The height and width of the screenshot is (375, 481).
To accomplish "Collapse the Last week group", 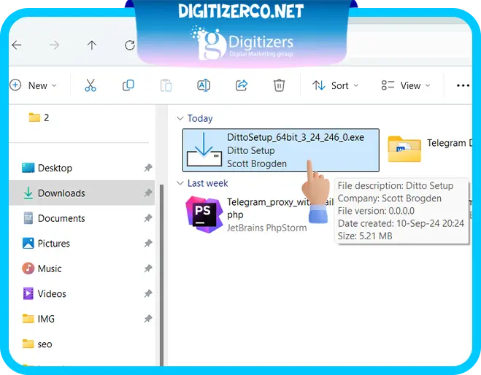I will pyautogui.click(x=180, y=183).
